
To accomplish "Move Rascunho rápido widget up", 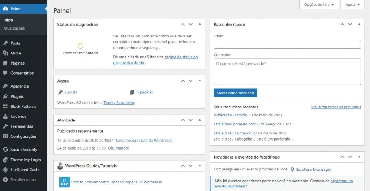I will (x=343, y=24).
